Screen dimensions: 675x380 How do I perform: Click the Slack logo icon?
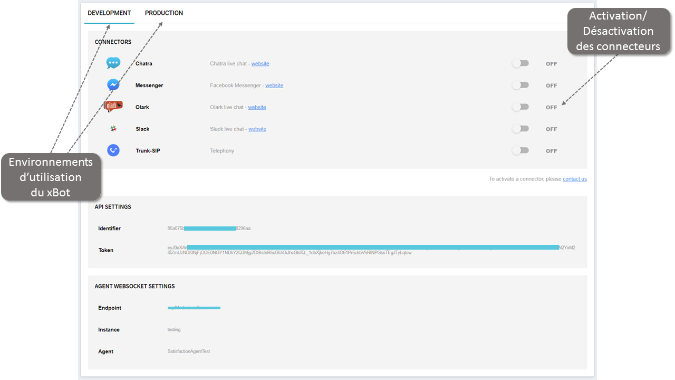pos(113,129)
